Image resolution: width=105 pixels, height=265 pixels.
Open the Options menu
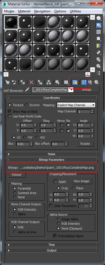click(60, 11)
